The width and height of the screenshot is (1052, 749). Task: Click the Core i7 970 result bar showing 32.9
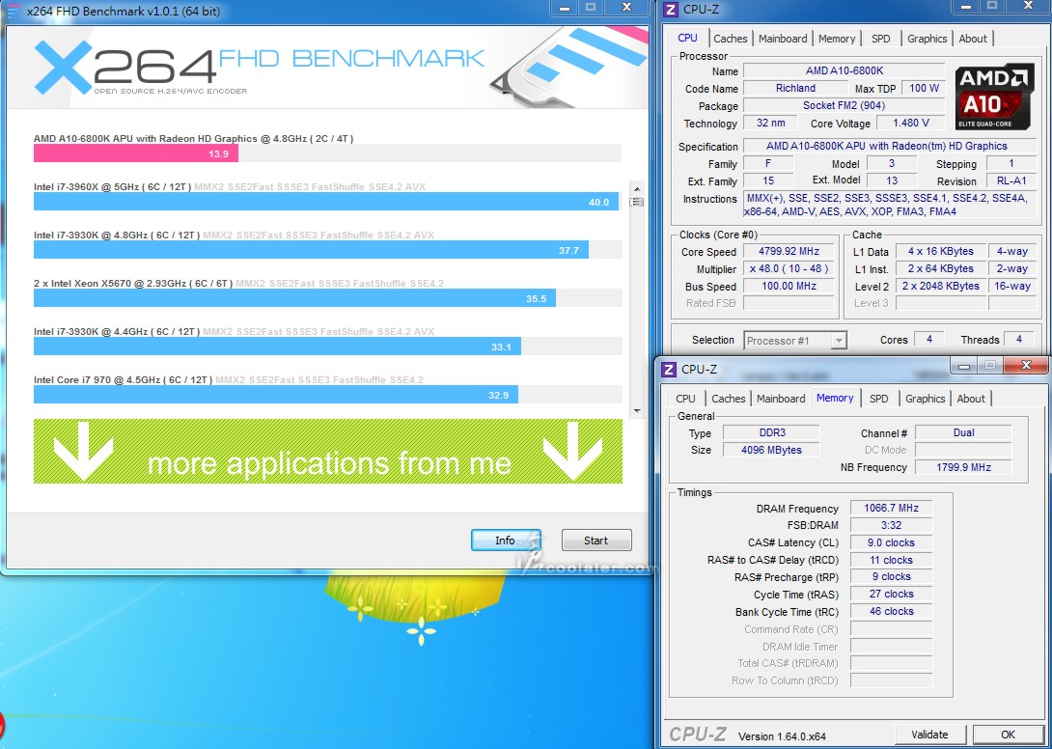click(276, 395)
